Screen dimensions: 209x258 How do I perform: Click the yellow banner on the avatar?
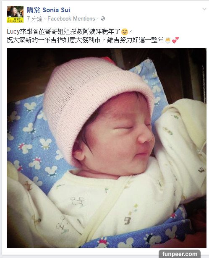15,20
